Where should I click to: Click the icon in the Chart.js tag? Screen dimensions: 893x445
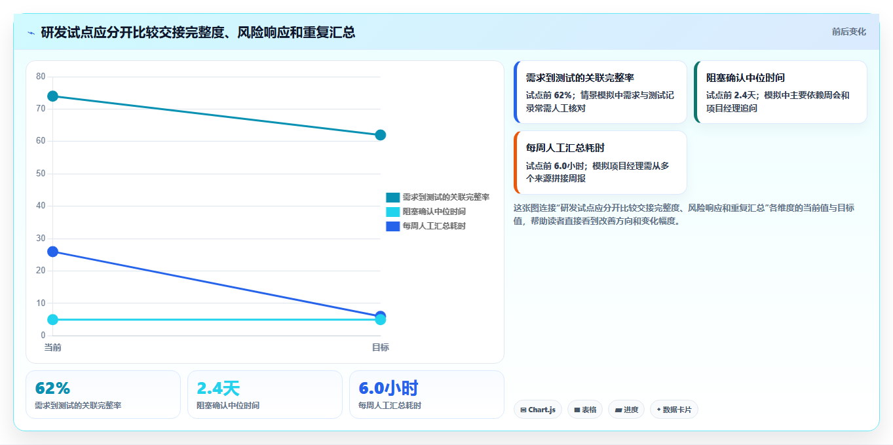(523, 410)
